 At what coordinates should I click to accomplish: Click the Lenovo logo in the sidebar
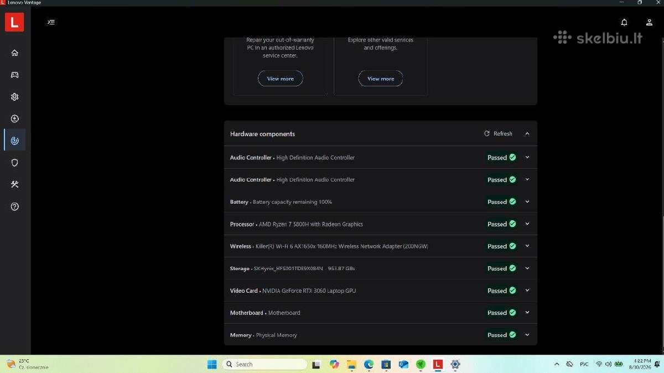coord(14,22)
